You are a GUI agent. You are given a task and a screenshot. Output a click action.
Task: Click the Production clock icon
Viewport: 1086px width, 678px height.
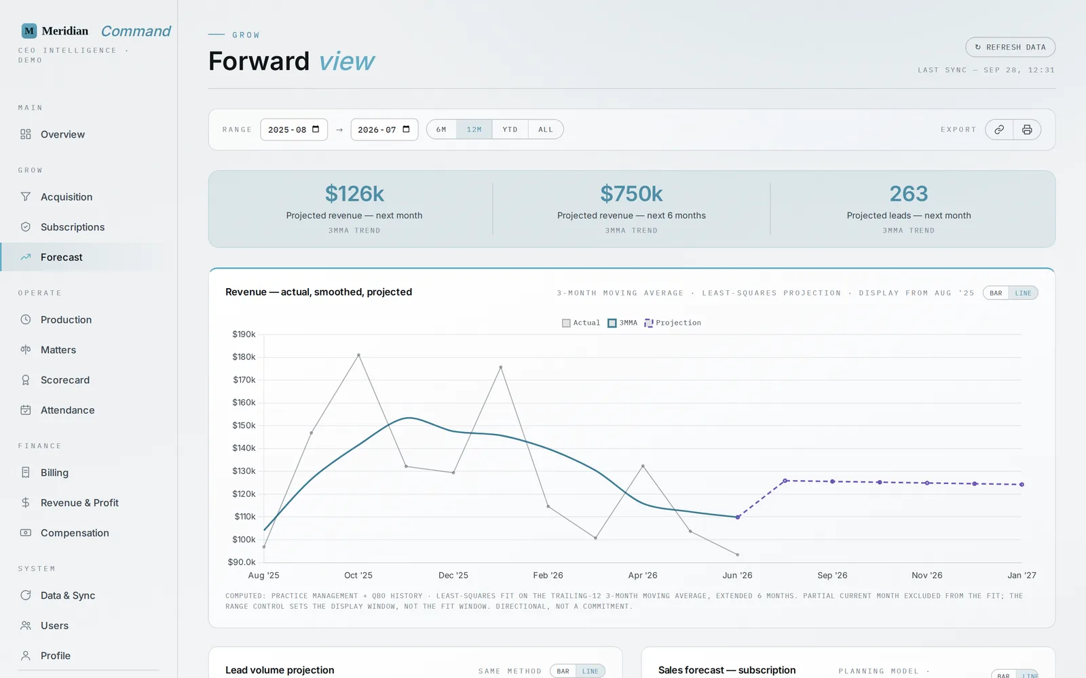tap(26, 319)
